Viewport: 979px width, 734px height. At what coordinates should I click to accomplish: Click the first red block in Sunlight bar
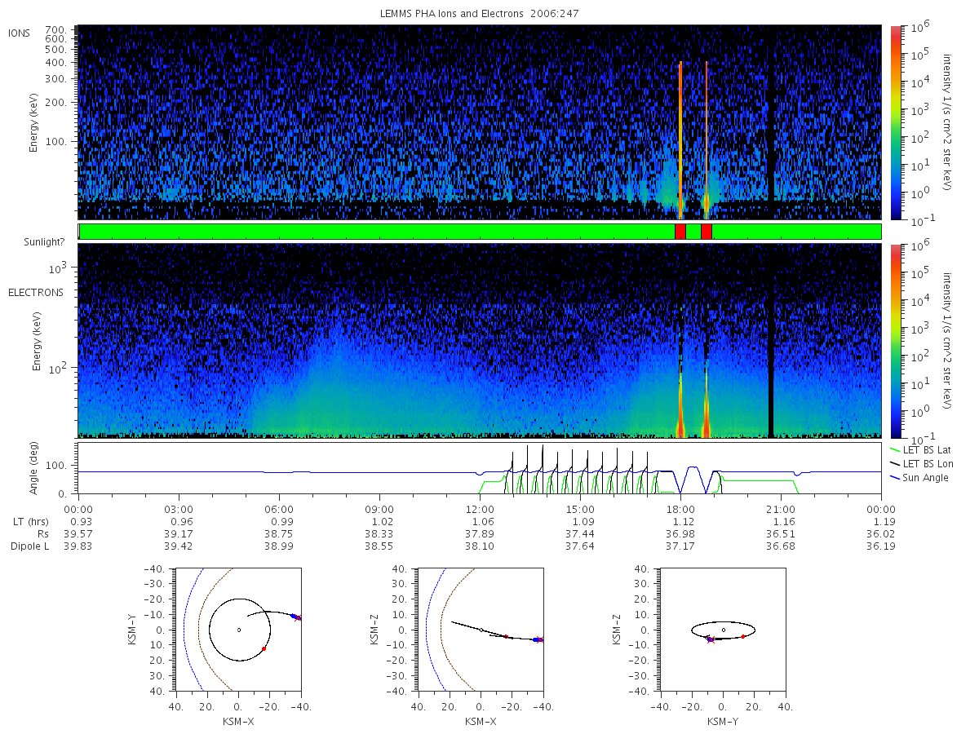(x=680, y=232)
